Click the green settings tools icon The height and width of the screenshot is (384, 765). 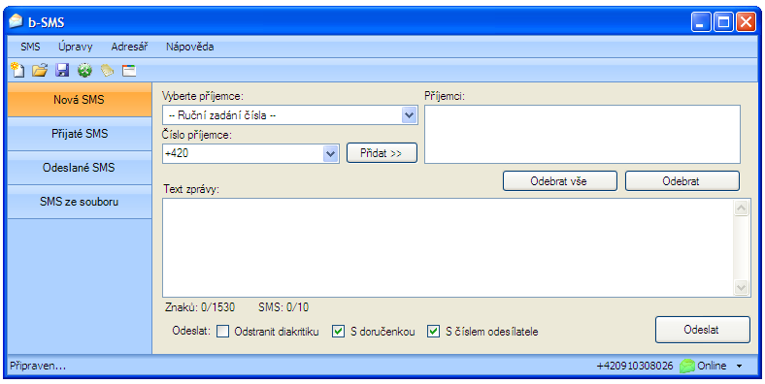tap(84, 71)
